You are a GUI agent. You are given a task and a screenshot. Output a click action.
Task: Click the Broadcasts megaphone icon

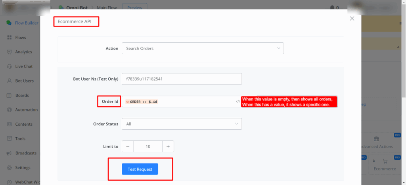click(9, 153)
